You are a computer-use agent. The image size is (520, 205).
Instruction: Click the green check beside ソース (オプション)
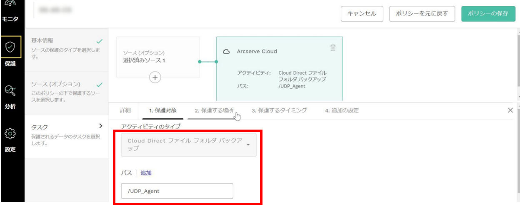tap(99, 85)
